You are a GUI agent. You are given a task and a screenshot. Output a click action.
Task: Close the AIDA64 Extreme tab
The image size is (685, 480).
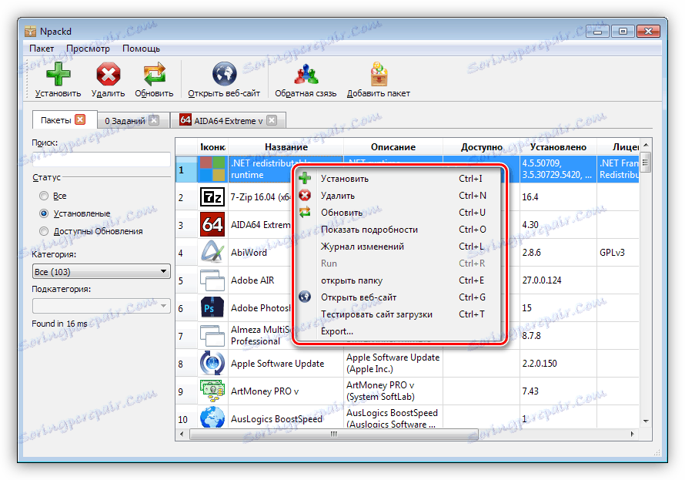click(272, 120)
